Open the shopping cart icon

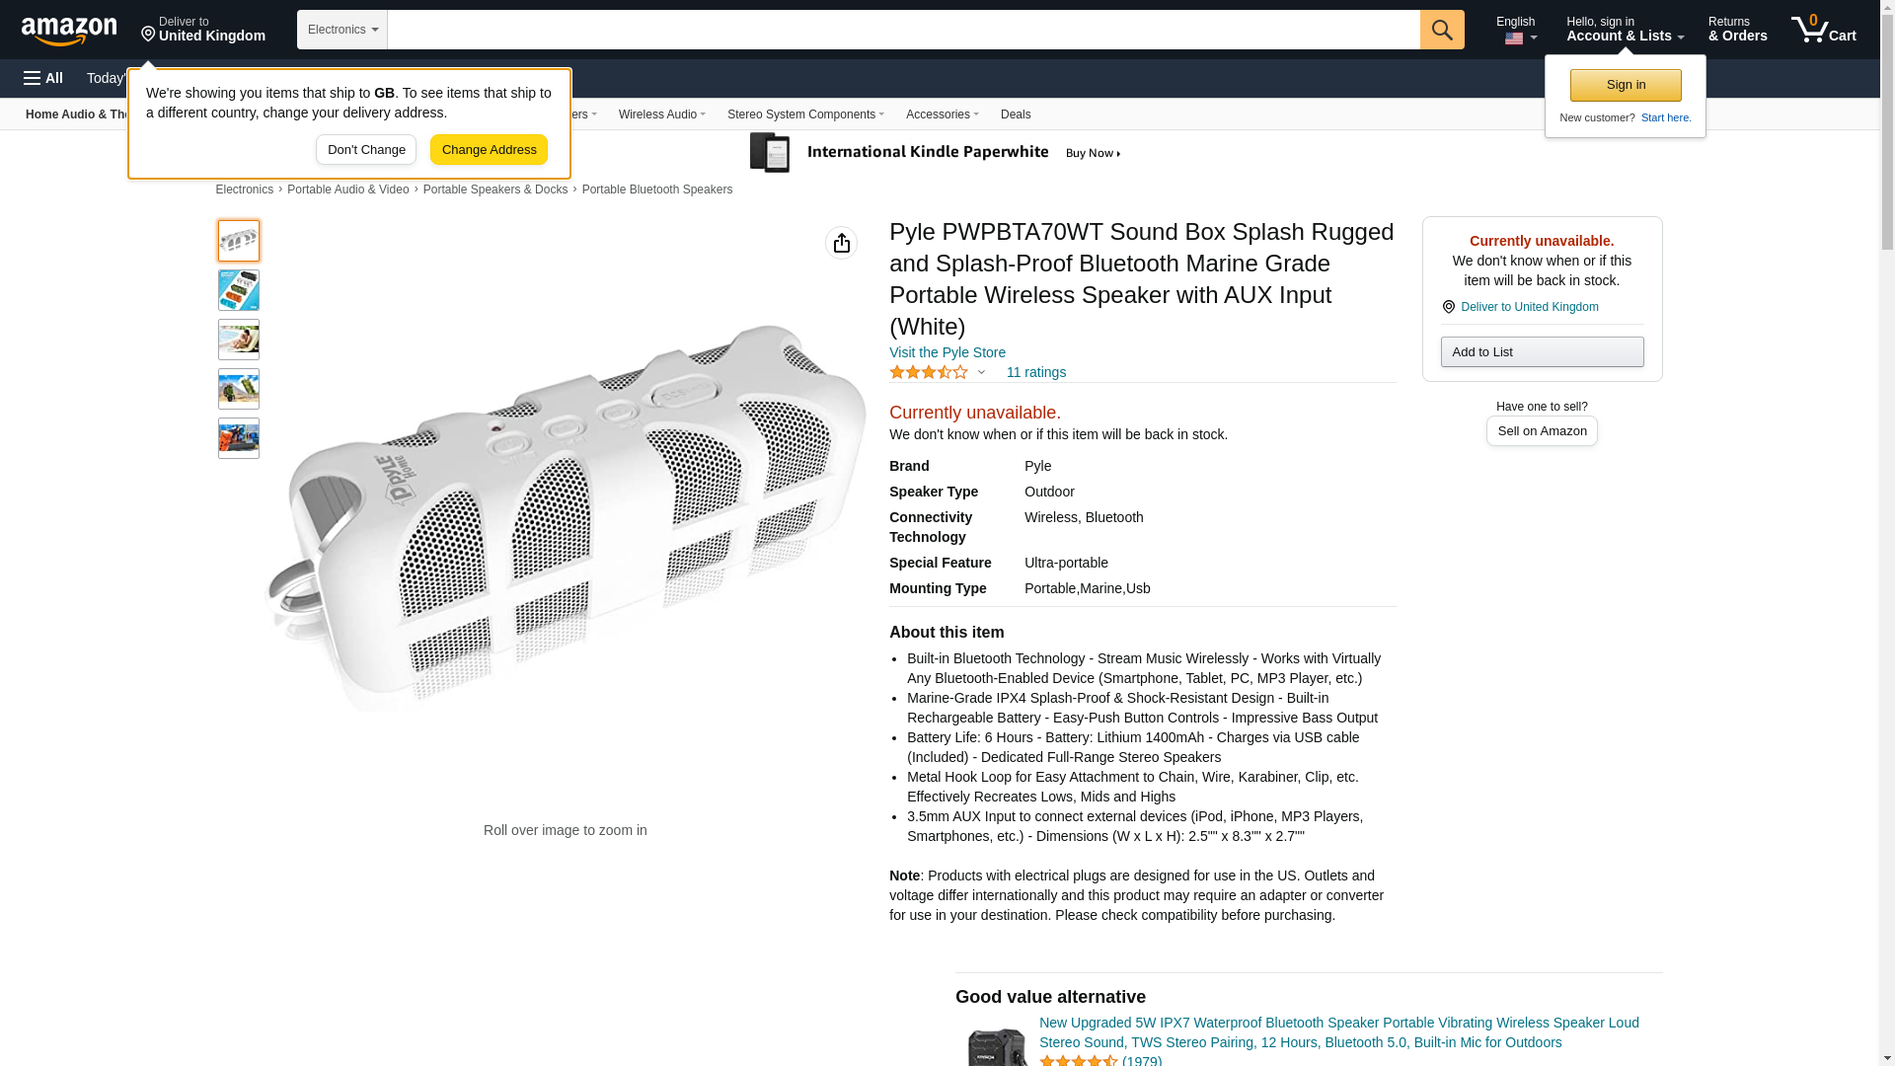pos(1823,30)
